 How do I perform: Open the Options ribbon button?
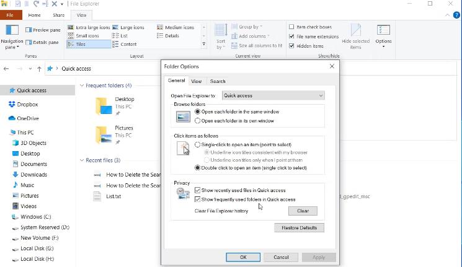point(383,37)
